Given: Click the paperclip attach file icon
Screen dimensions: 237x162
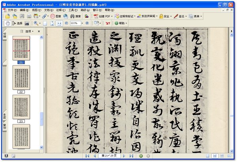Looking at the screenshot, I should tap(44, 16).
